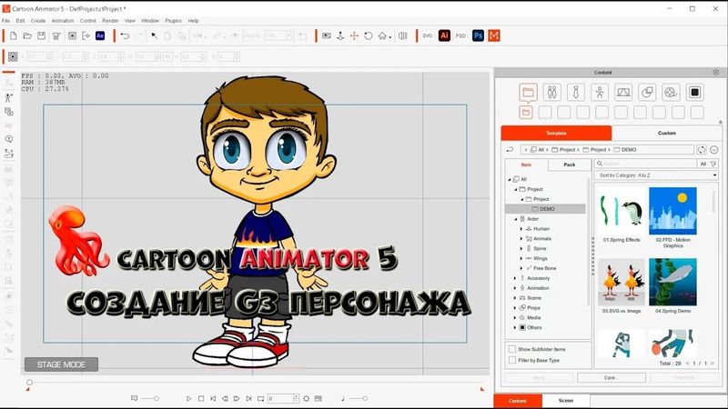Jump to the start frame
The width and height of the screenshot is (728, 409).
click(x=213, y=398)
